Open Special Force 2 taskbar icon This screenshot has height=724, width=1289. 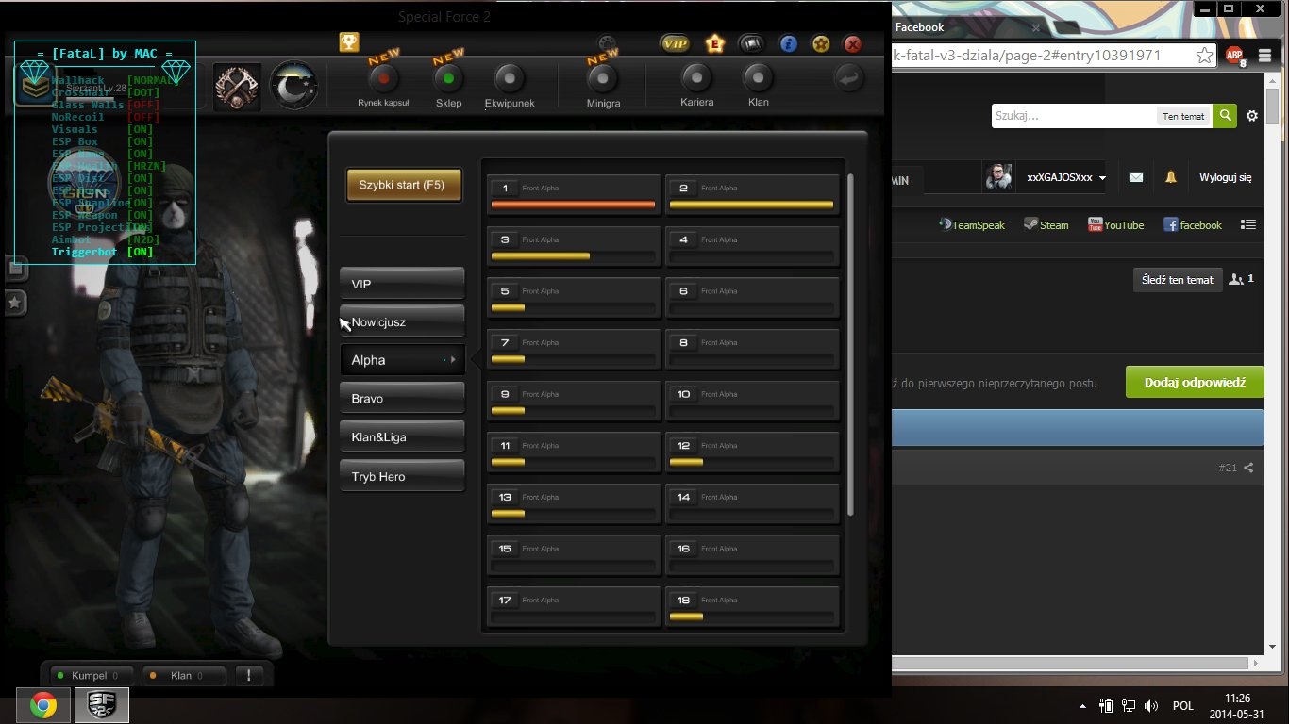102,705
